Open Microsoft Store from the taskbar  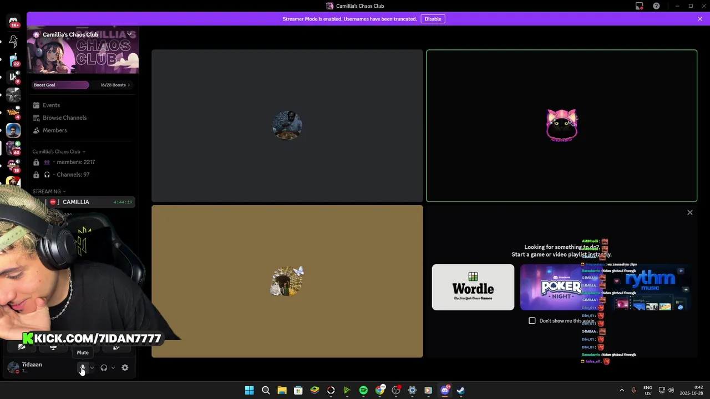(x=298, y=390)
